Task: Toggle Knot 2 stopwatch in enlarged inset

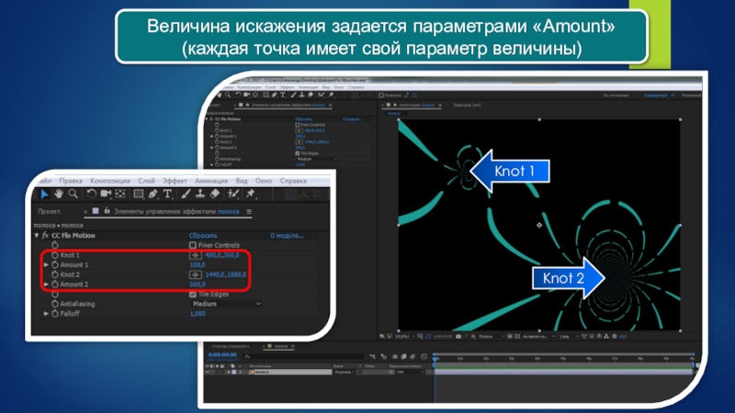Action: point(55,274)
